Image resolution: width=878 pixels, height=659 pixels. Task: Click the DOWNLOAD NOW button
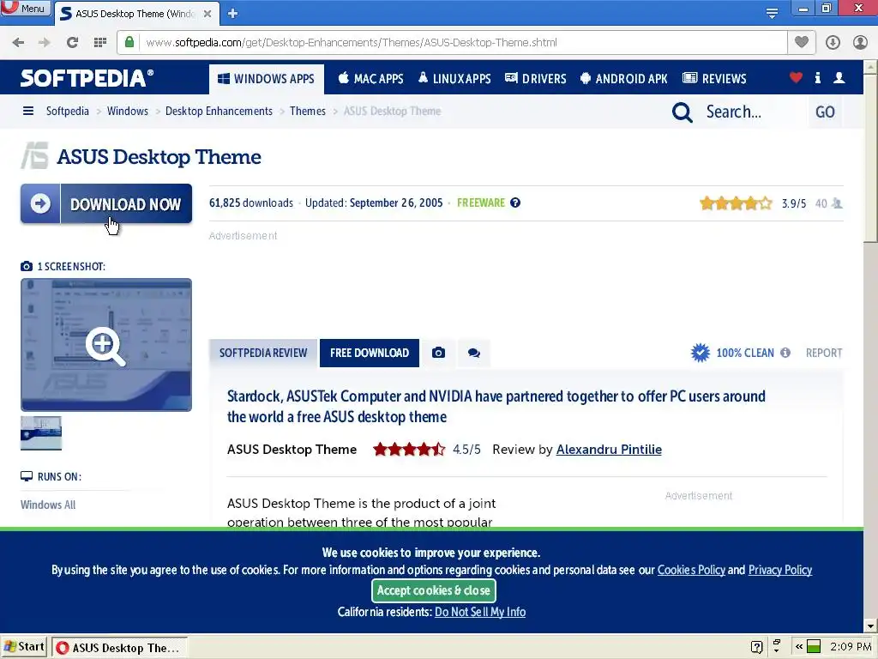(106, 203)
